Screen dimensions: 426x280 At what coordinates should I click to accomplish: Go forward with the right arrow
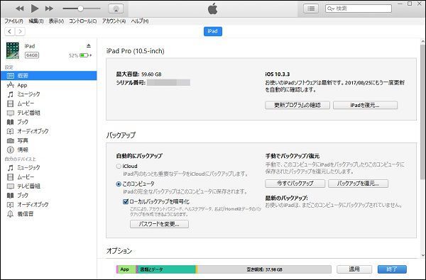tap(20, 31)
